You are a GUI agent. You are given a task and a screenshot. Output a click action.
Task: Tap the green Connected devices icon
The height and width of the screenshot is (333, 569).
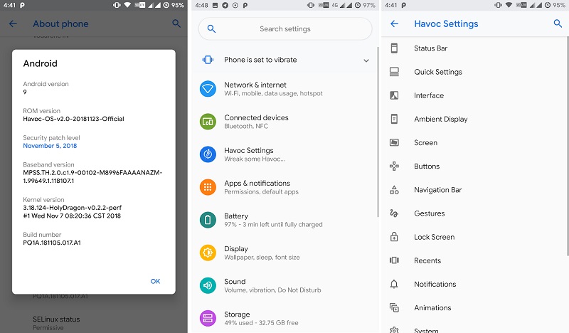click(x=208, y=121)
